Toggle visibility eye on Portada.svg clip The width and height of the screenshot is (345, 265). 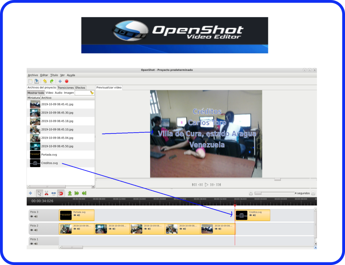(75, 215)
